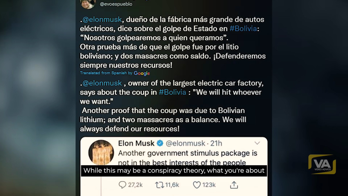The width and height of the screenshot is (348, 196).
Task: Like the tweet with the heart icon
Action: (197, 185)
